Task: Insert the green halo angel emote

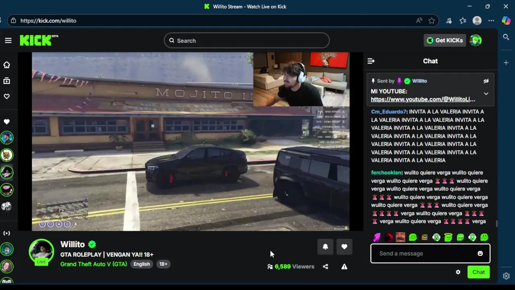Action: (448, 237)
